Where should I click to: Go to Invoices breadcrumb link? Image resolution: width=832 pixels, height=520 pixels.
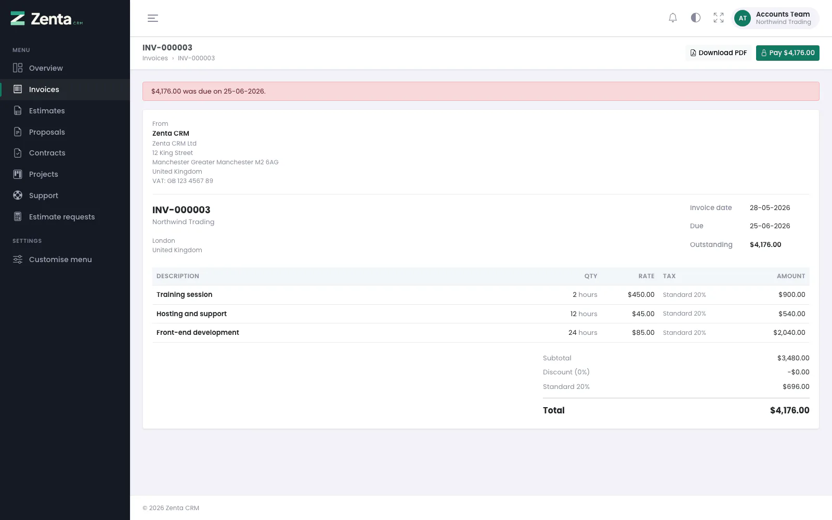[x=155, y=58]
